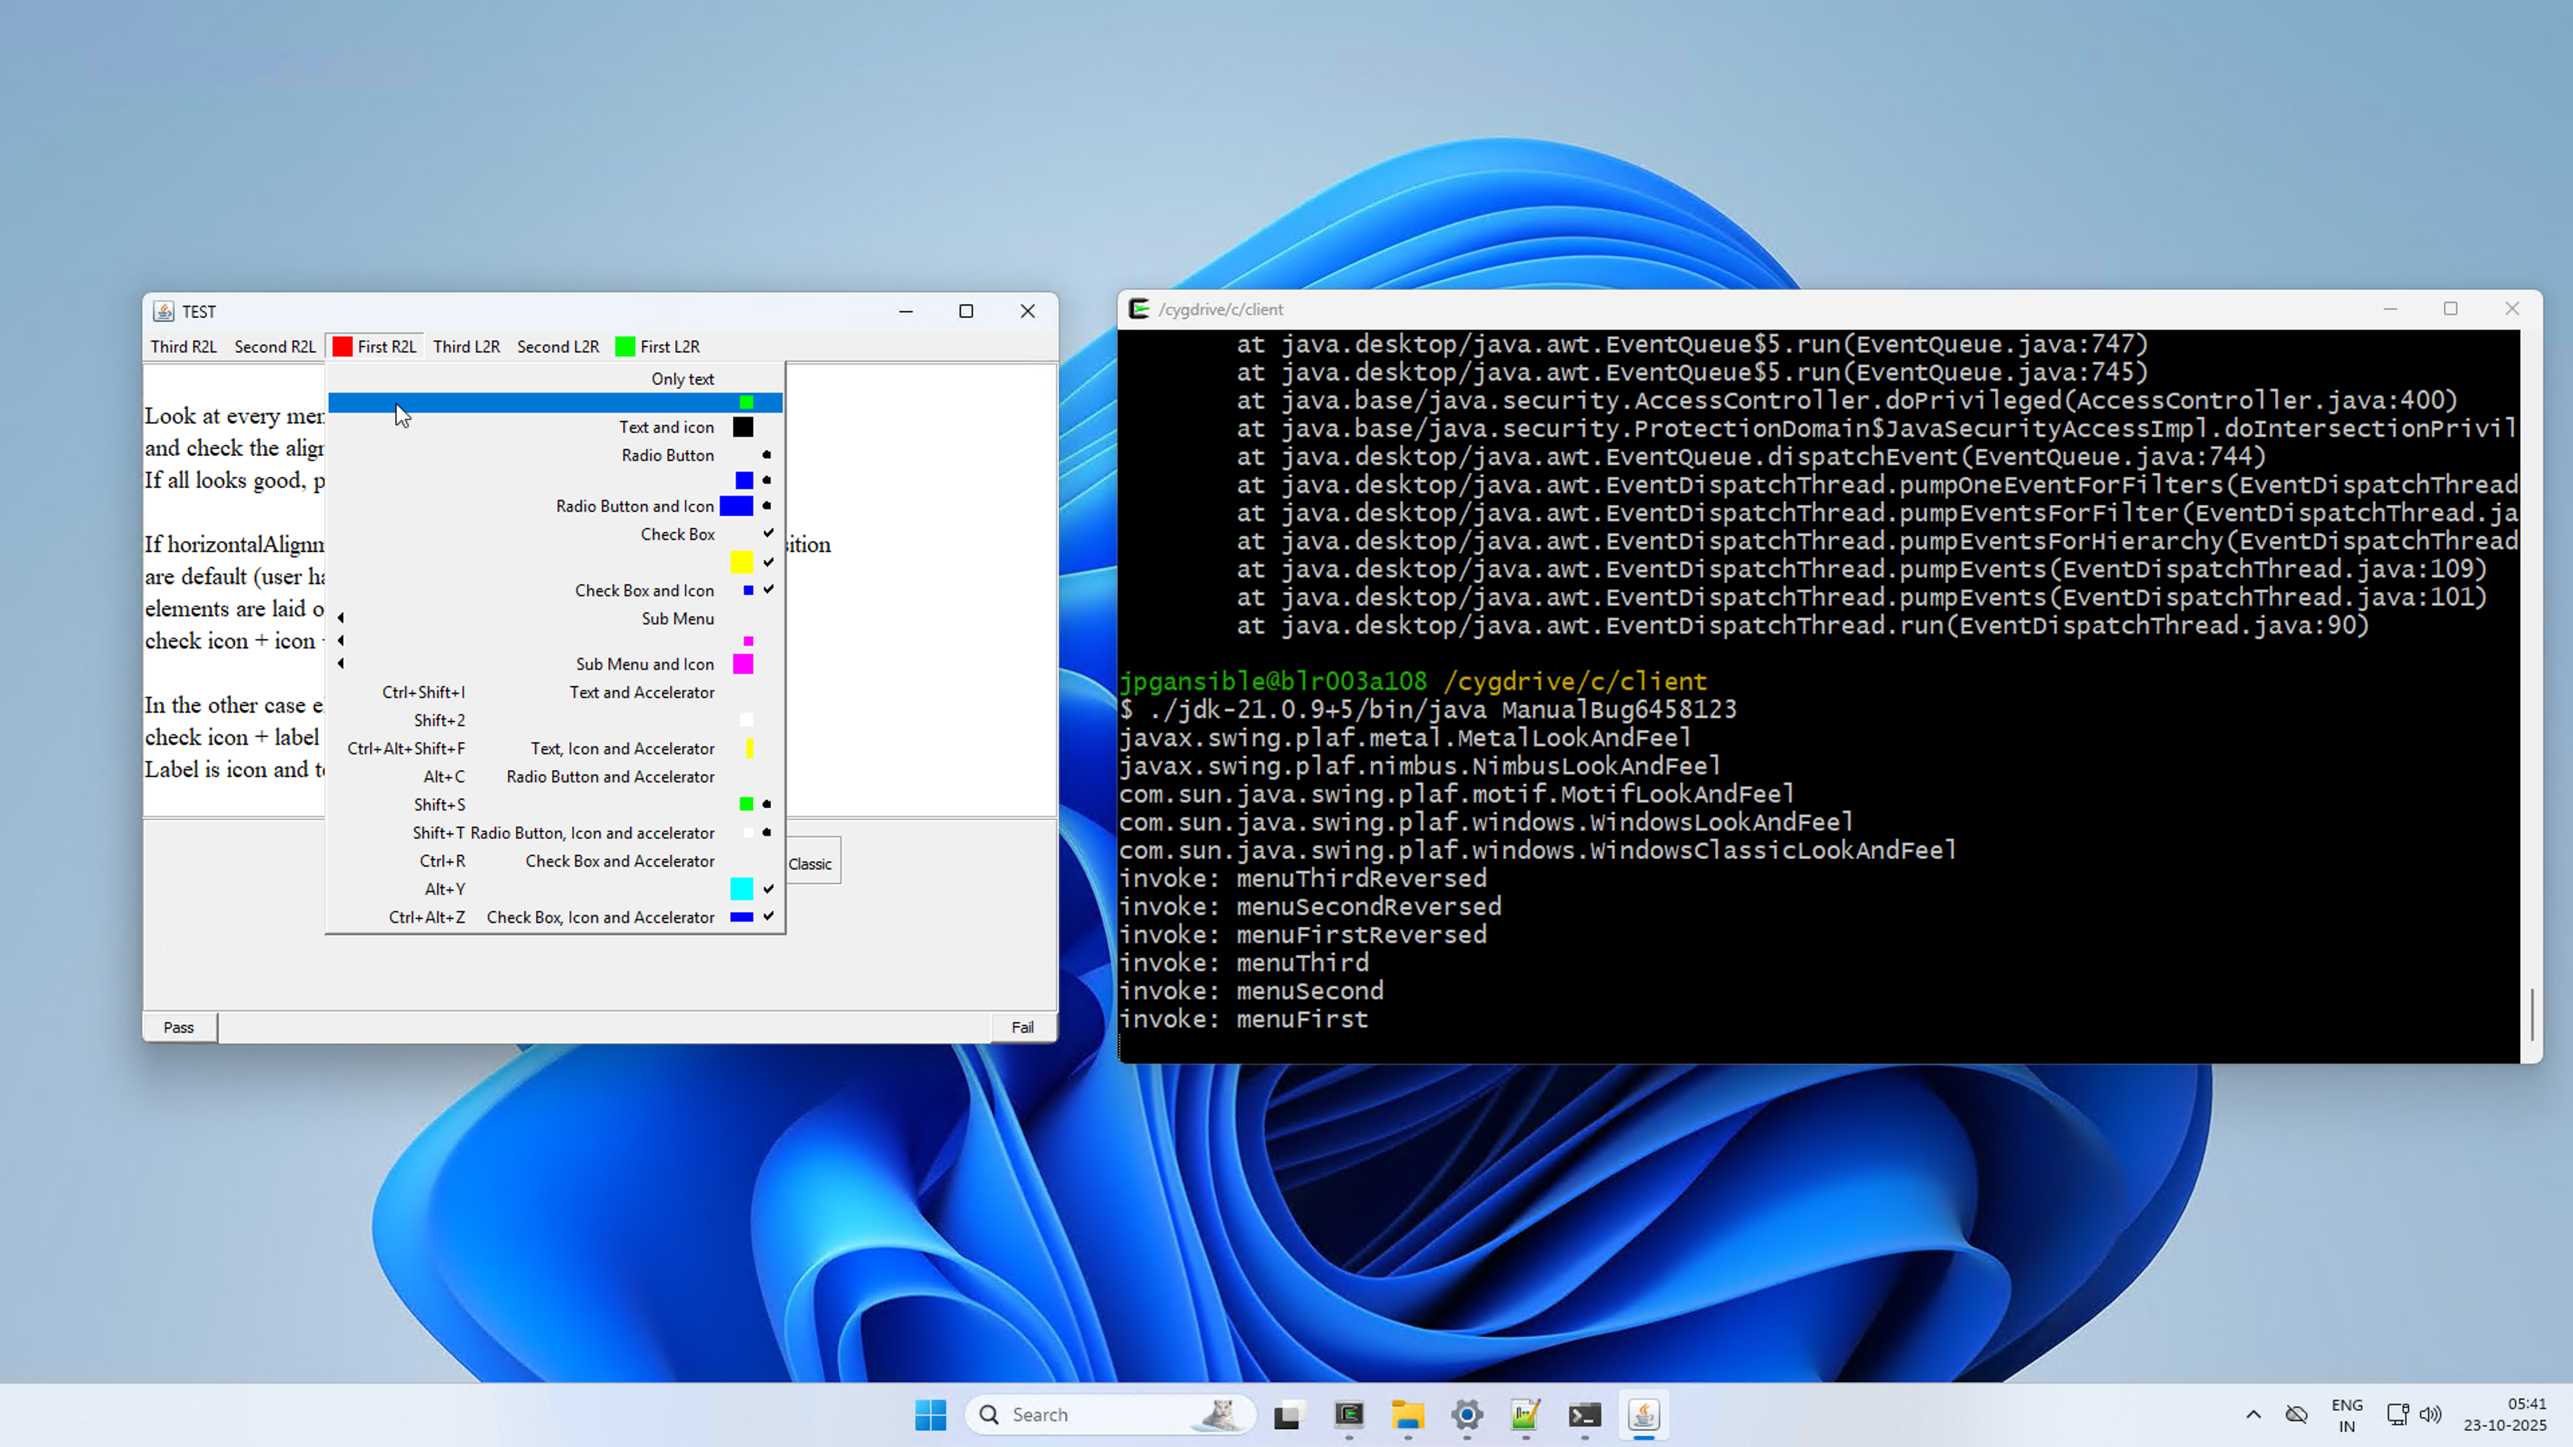Toggle Check Box and Icon item
Viewport: 2573px width, 1447px height.
[x=644, y=590]
